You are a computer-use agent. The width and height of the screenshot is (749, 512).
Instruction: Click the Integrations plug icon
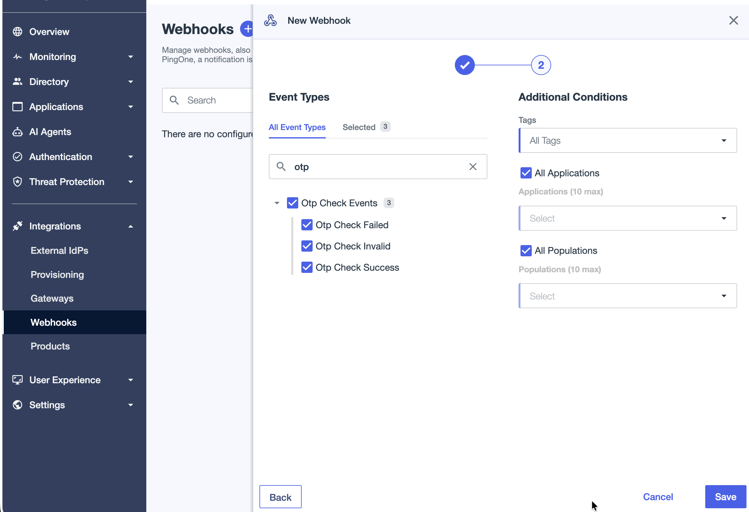tap(18, 226)
